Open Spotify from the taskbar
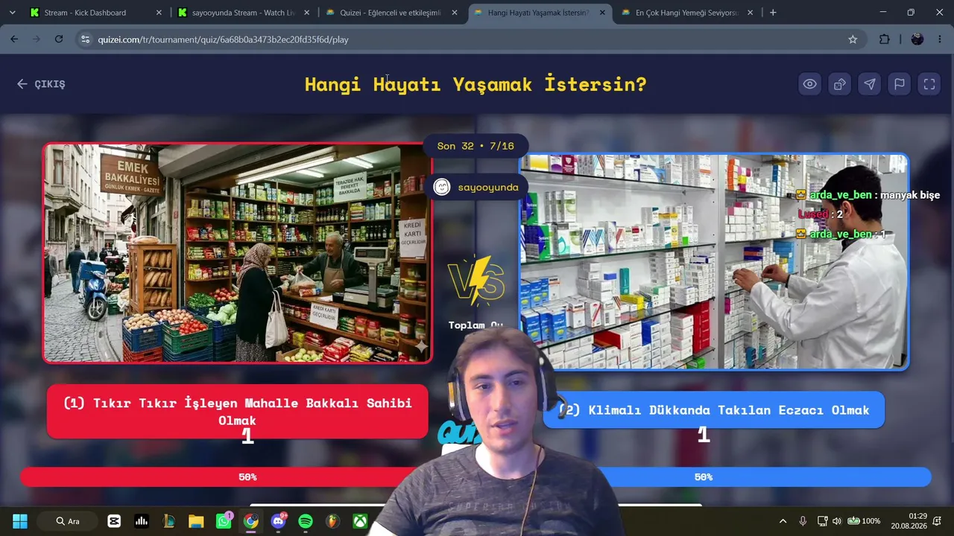This screenshot has height=536, width=954. point(306,521)
